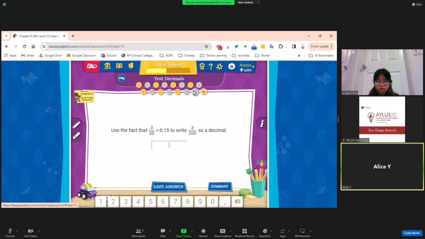Open the Stories bookmark folder
The width and height of the screenshot is (425, 239).
(x=262, y=56)
